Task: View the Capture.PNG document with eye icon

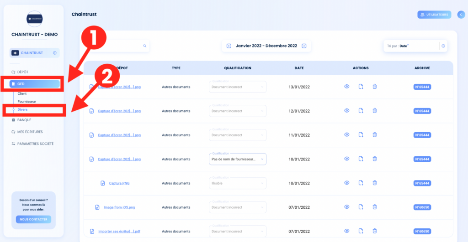Action: (346, 183)
